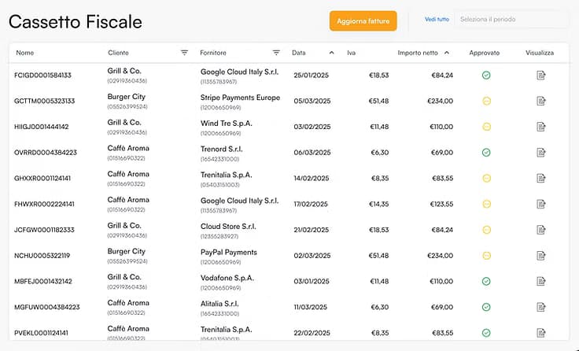This screenshot has width=579, height=351.
Task: Click supplier Vodafone S.p.A.
Action: (x=227, y=278)
